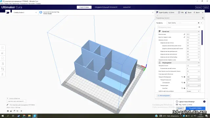The height and width of the screenshot is (118, 210).
Task: Click the layer height value field
Action: (x=193, y=34)
